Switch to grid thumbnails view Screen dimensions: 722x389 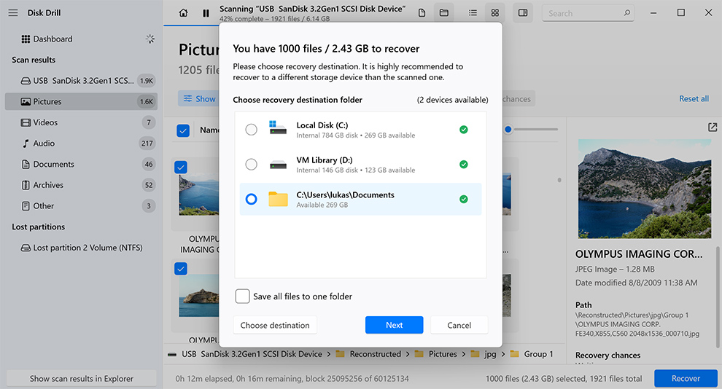pos(495,13)
